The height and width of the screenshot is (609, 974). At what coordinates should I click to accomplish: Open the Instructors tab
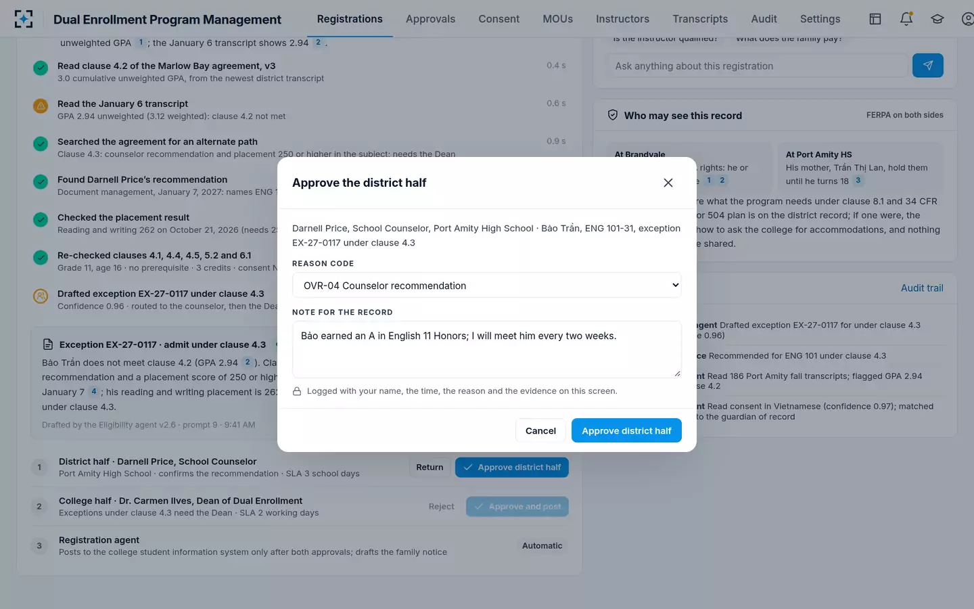[622, 19]
